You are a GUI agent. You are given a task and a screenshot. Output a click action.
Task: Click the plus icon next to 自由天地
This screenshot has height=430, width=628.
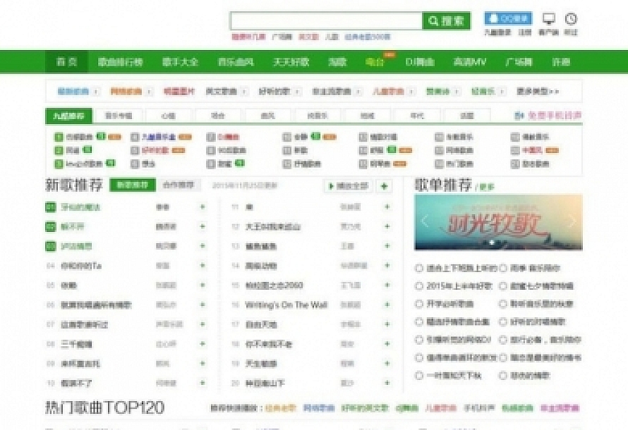click(x=385, y=325)
